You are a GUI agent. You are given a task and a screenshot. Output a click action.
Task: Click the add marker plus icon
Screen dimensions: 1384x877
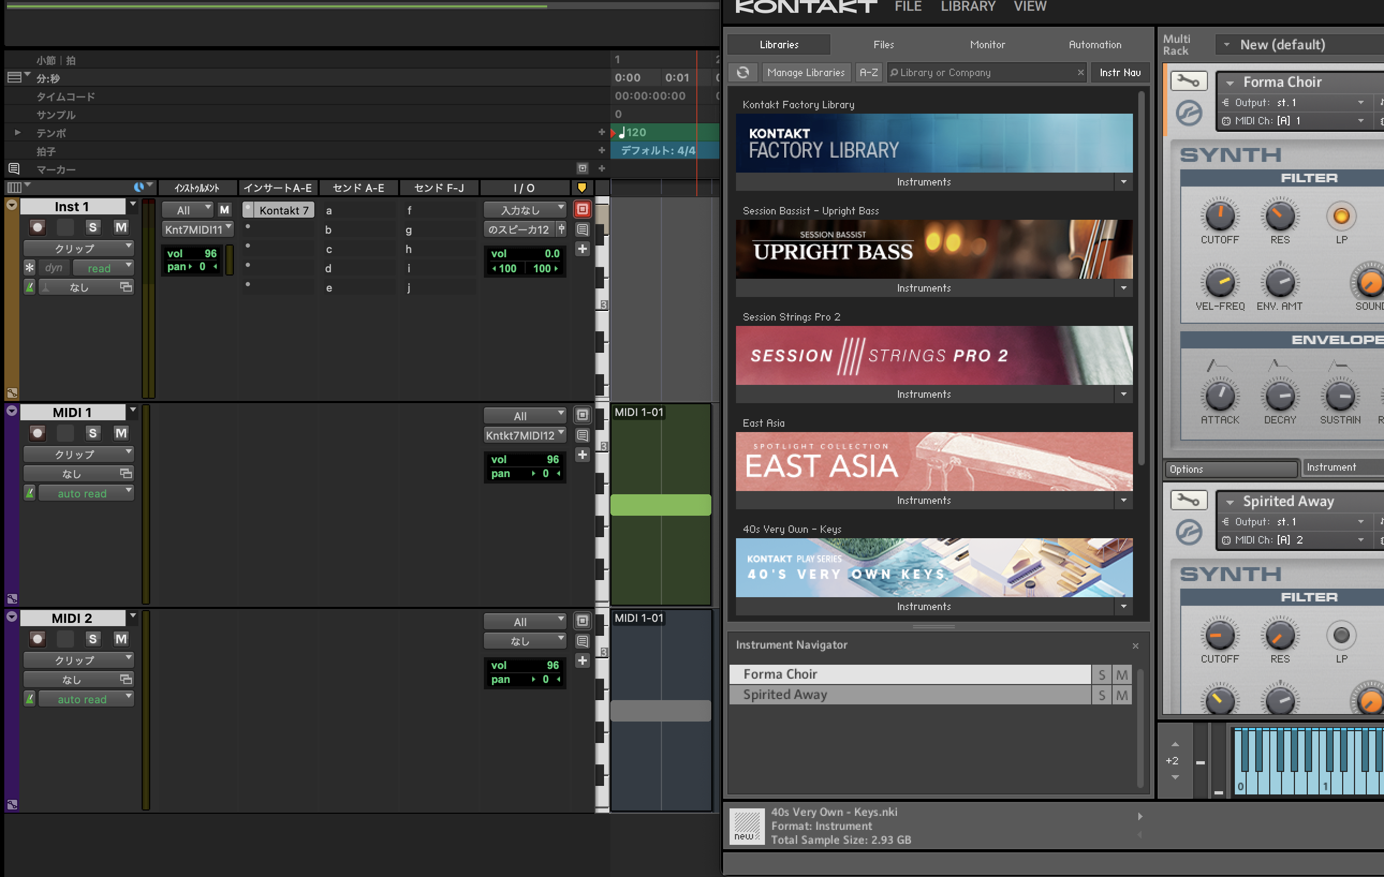[601, 168]
